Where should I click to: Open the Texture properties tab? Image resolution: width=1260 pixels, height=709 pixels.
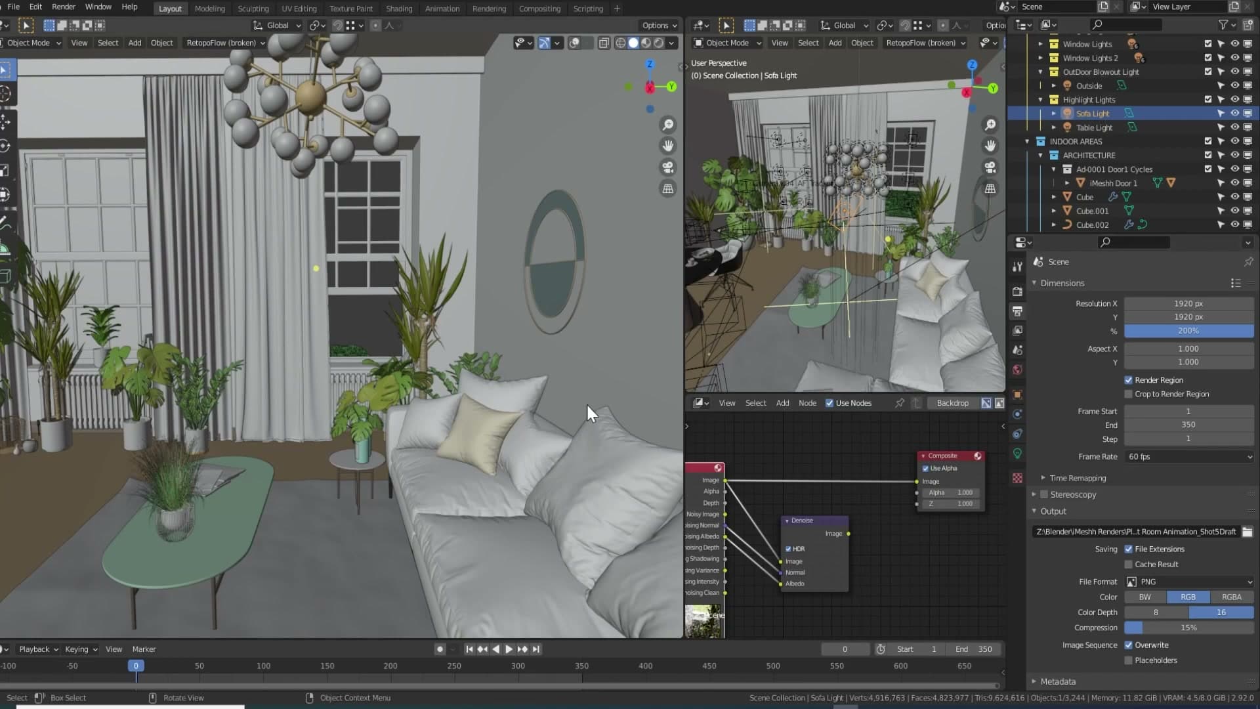pyautogui.click(x=1017, y=479)
